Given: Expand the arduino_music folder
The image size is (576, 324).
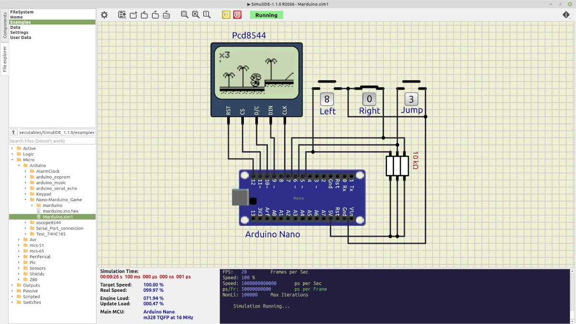Looking at the screenshot, I should tap(26, 183).
